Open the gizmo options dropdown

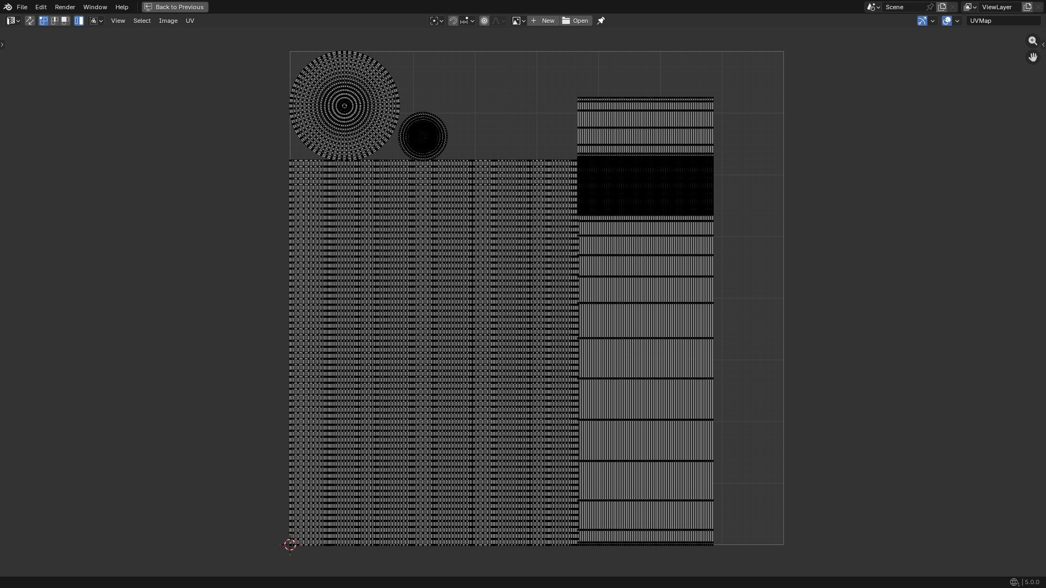[x=933, y=21]
